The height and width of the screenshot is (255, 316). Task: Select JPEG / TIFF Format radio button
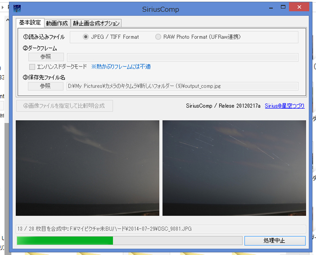tap(85, 37)
